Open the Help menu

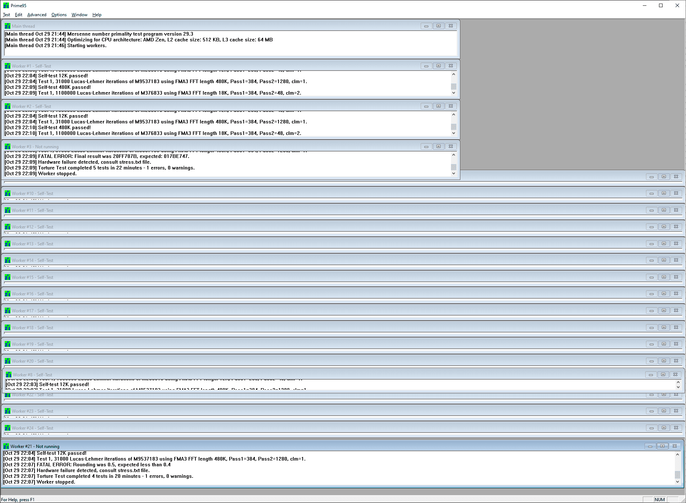(x=97, y=15)
